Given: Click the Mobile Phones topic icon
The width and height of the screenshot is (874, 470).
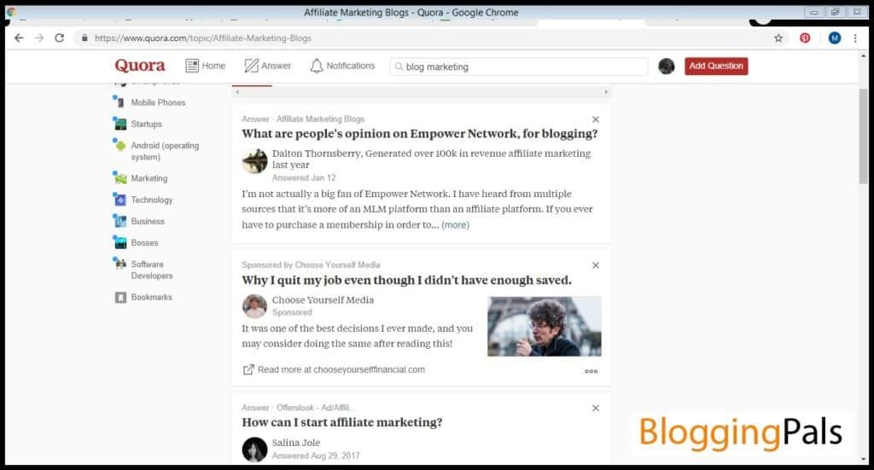Looking at the screenshot, I should (x=119, y=102).
